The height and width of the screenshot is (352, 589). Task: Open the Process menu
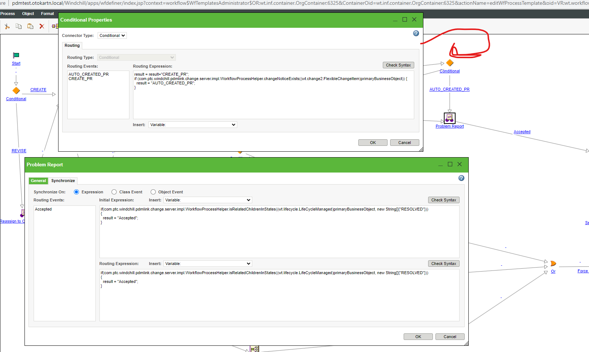point(7,14)
